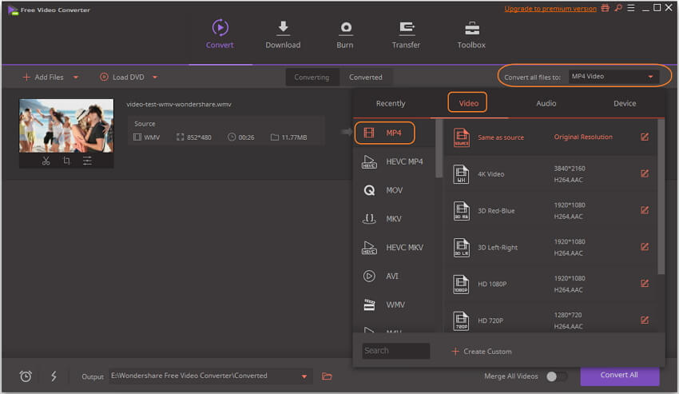The height and width of the screenshot is (394, 679).
Task: Click the high speed lightning icon
Action: [54, 376]
